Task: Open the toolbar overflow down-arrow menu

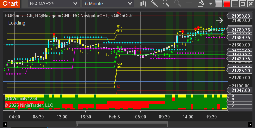Action: tap(211, 4)
